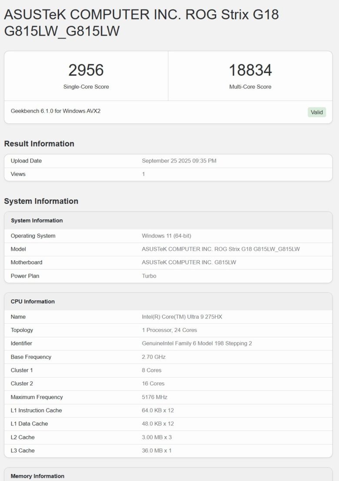Click the Maximum Frequency label
Viewport: 339px width, 481px height.
click(37, 397)
